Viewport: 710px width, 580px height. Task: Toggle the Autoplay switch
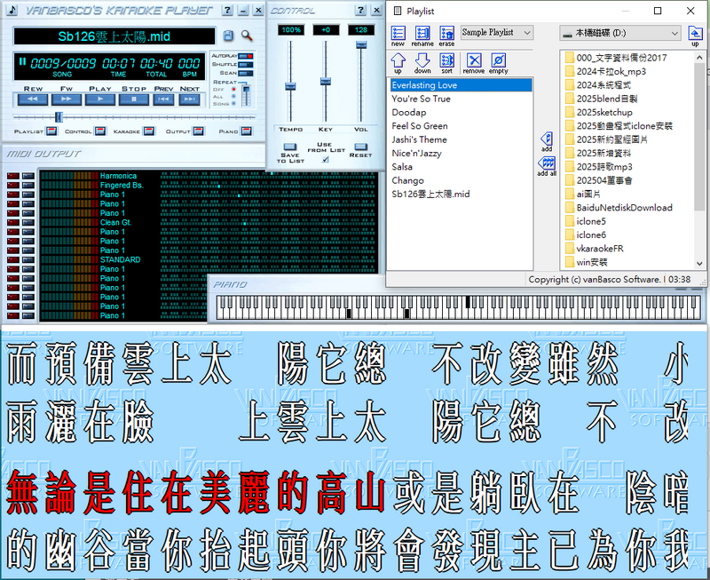click(x=246, y=56)
